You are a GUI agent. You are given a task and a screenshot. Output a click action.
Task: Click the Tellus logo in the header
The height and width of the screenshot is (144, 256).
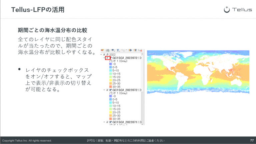(x=238, y=10)
